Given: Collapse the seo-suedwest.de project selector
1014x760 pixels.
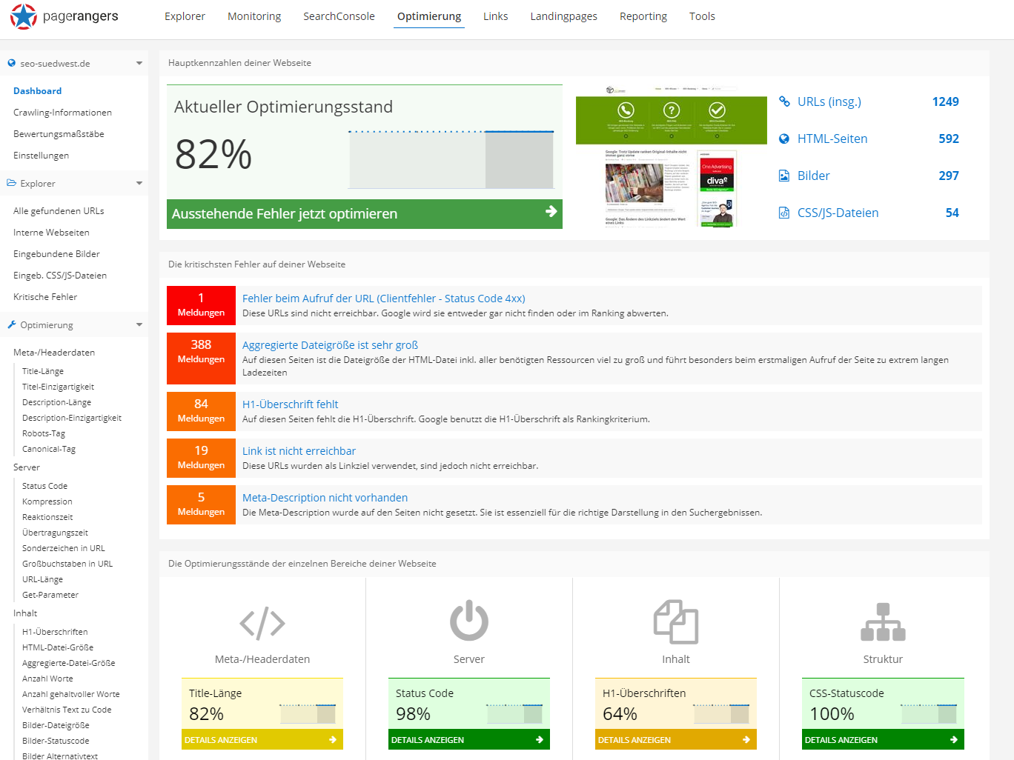Looking at the screenshot, I should pyautogui.click(x=138, y=64).
